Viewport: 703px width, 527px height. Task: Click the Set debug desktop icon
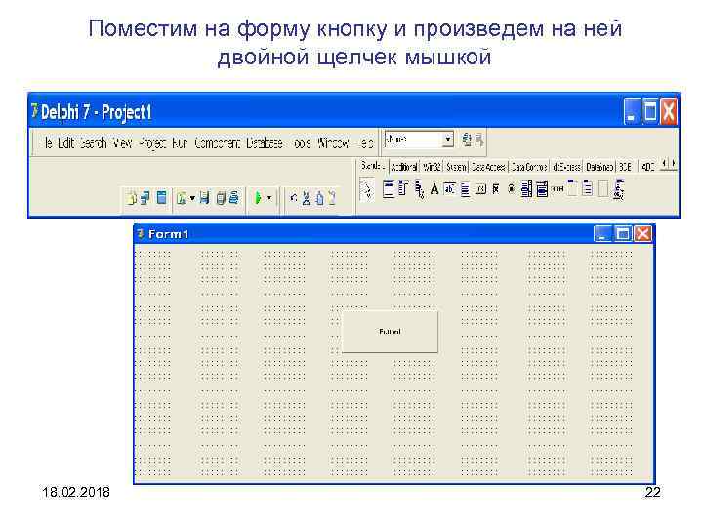tap(479, 140)
